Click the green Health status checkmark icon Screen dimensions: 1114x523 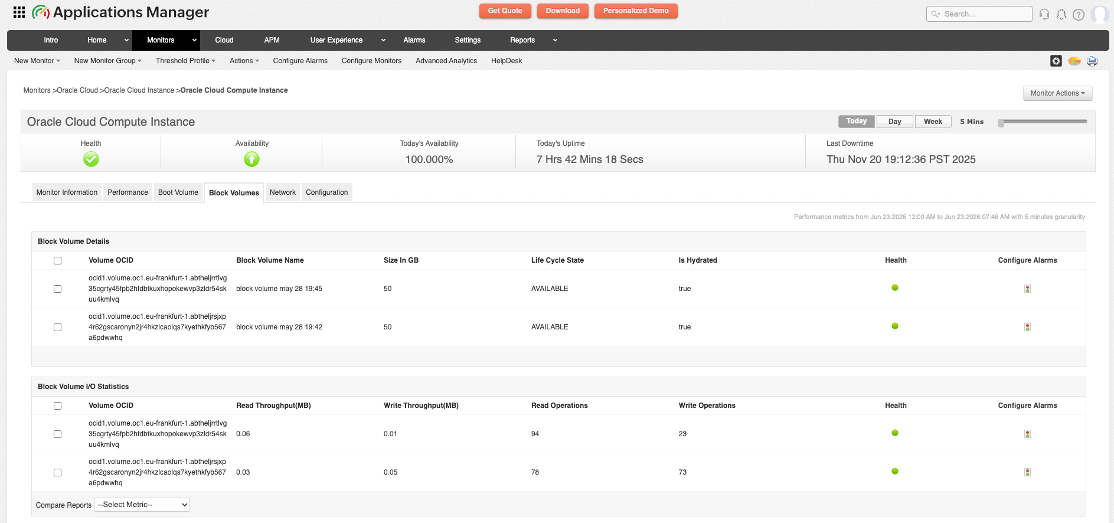tap(91, 159)
